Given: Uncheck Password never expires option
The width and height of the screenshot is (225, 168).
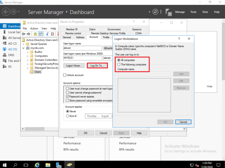Looking at the screenshot, I should [67, 96].
